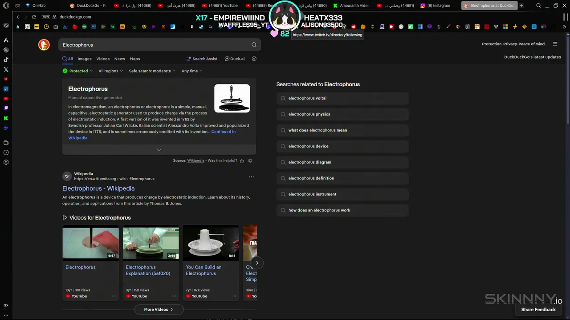Viewport: 570px width, 320px height.
Task: Click the page vertical scrollbar
Action: tap(568, 80)
